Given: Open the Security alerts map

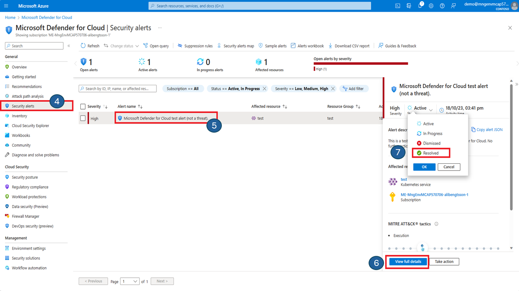Looking at the screenshot, I should (236, 46).
